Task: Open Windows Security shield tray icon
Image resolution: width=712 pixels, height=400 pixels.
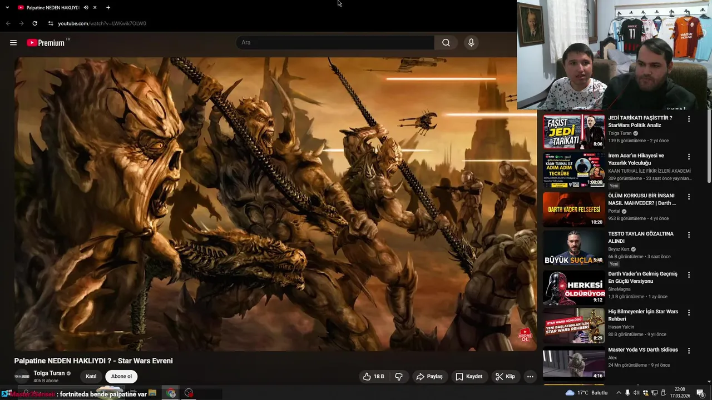Action: click(646, 393)
